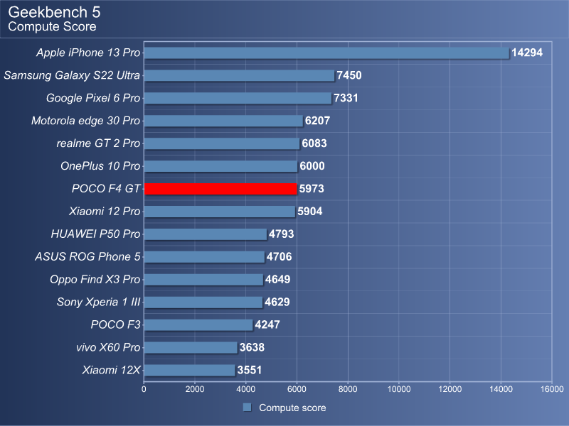569x426 pixels.
Task: Select the ASUS ROG Phone 5 bar
Action: pyautogui.click(x=204, y=257)
